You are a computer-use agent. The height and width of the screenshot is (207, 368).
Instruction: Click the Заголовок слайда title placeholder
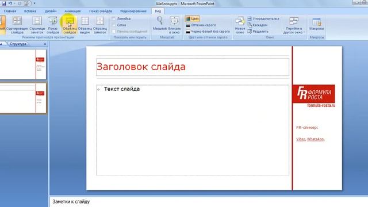[193, 67]
